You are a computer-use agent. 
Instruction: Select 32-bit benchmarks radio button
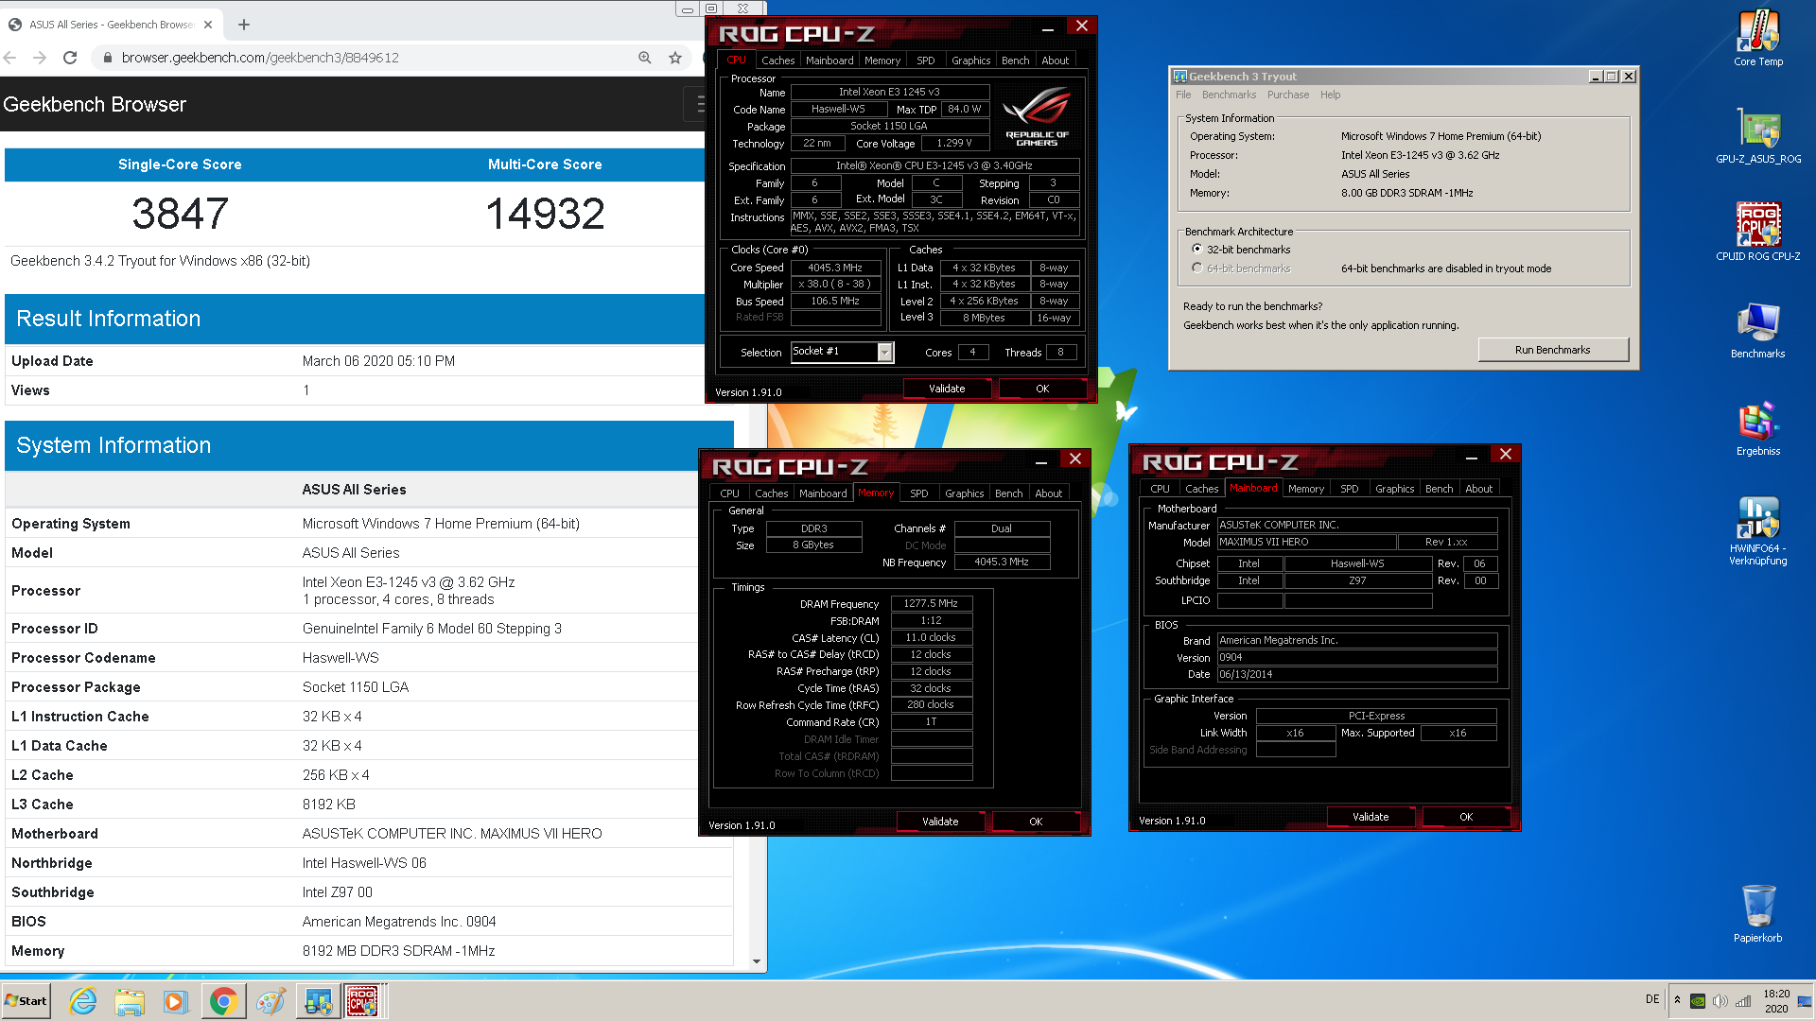pyautogui.click(x=1197, y=250)
